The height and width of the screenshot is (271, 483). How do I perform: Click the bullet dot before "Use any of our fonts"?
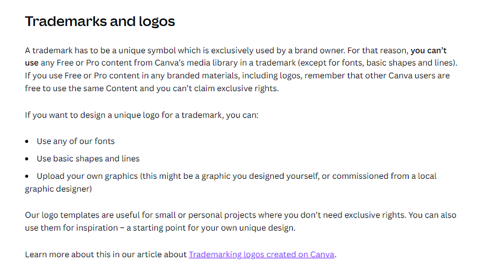(28, 142)
